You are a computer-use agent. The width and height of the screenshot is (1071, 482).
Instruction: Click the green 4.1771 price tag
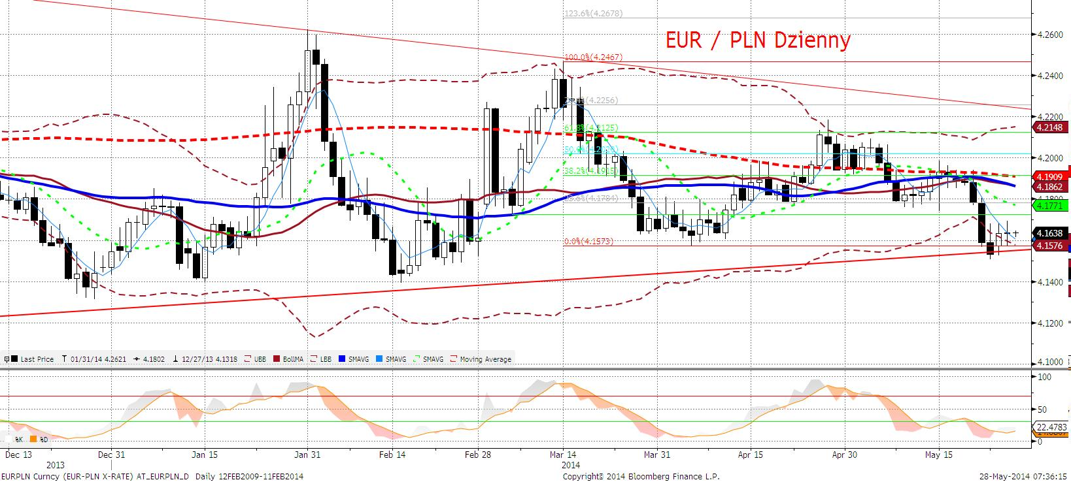pos(1049,206)
